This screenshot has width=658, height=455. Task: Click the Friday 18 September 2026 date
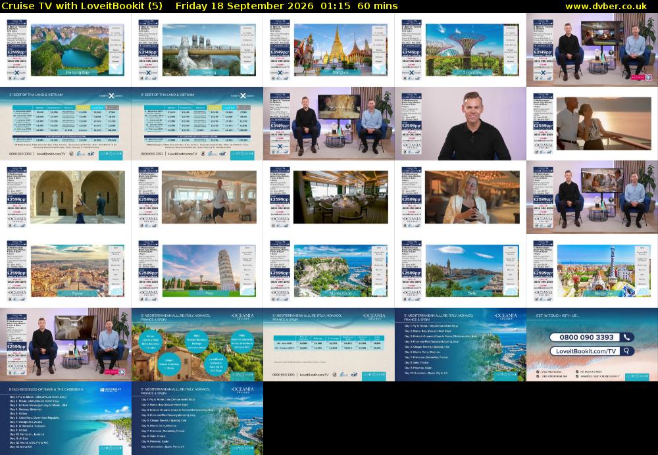pos(244,6)
